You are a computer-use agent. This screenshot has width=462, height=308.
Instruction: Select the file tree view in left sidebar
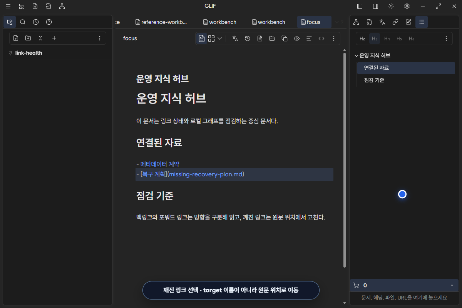pos(10,22)
